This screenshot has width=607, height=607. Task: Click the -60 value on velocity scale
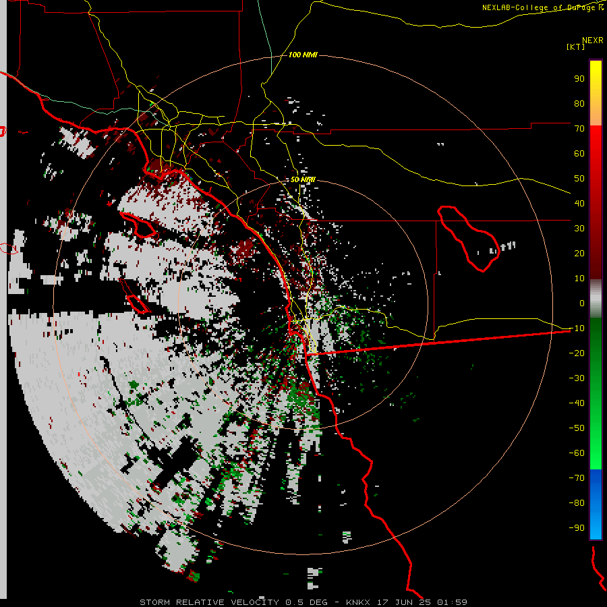click(577, 453)
